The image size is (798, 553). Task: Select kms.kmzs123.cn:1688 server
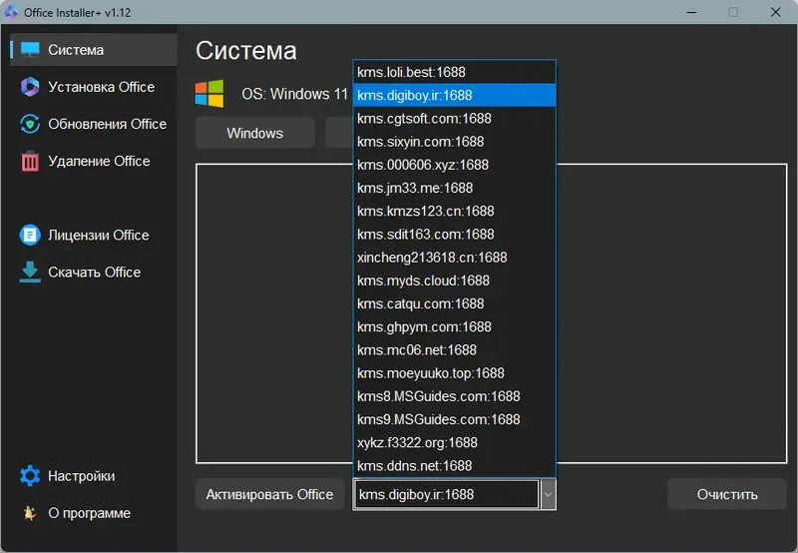tap(455, 212)
